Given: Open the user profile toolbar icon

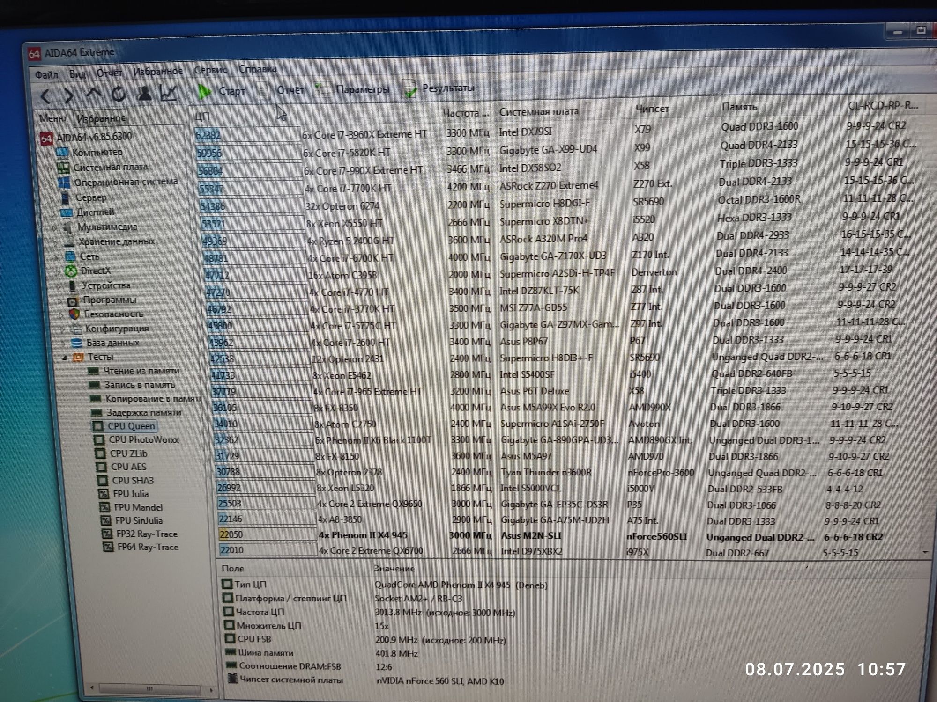Looking at the screenshot, I should [x=143, y=93].
